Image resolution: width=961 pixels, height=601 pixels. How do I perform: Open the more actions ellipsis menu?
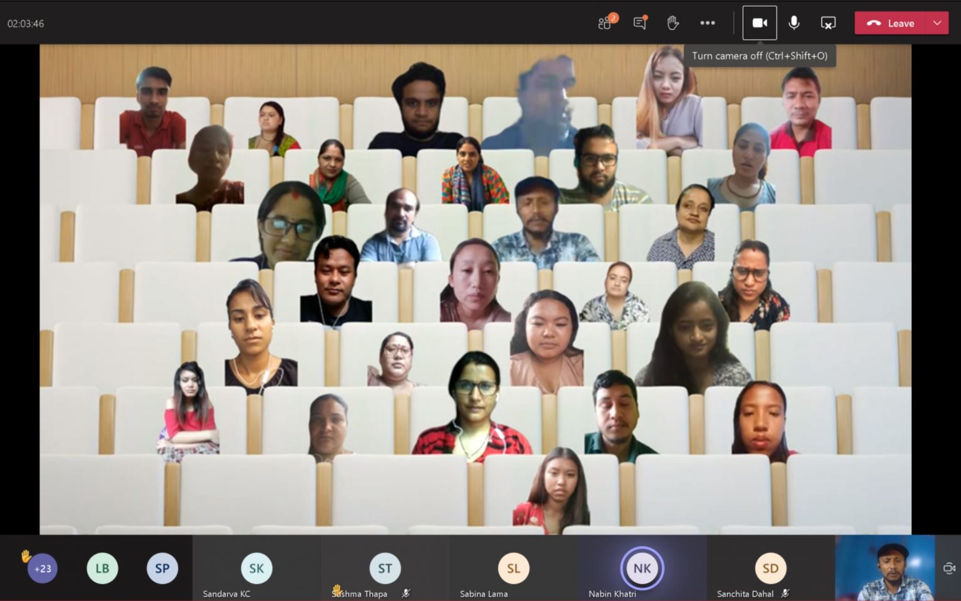click(x=708, y=23)
